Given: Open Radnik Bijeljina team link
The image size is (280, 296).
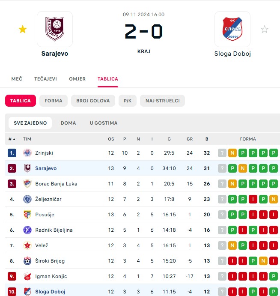Looking at the screenshot, I should tap(54, 230).
